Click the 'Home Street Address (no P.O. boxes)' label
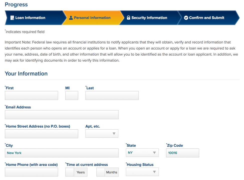This screenshot has height=180, width=244. (38, 126)
